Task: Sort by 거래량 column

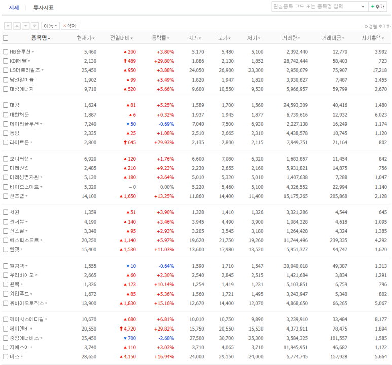Action: tap(291, 38)
